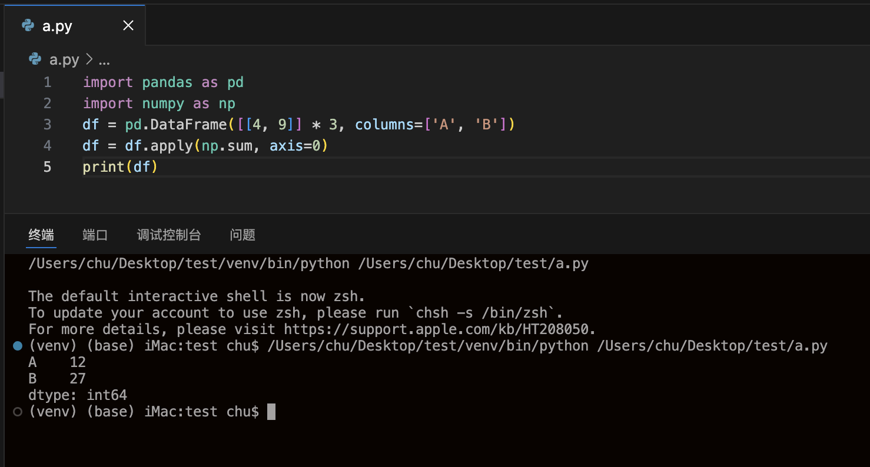This screenshot has width=870, height=467.
Task: Expand the "..." breadcrumb symbol list
Action: (x=104, y=59)
